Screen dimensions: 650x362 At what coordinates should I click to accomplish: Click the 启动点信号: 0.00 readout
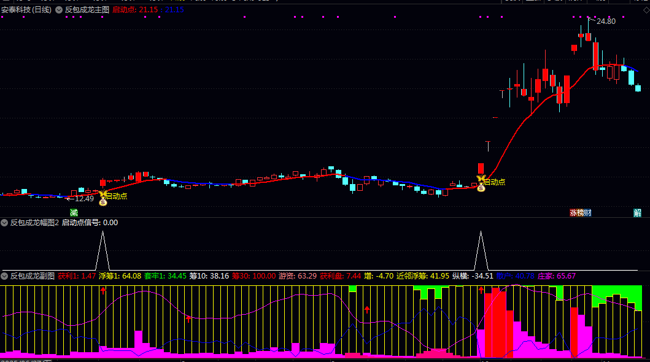click(90, 223)
